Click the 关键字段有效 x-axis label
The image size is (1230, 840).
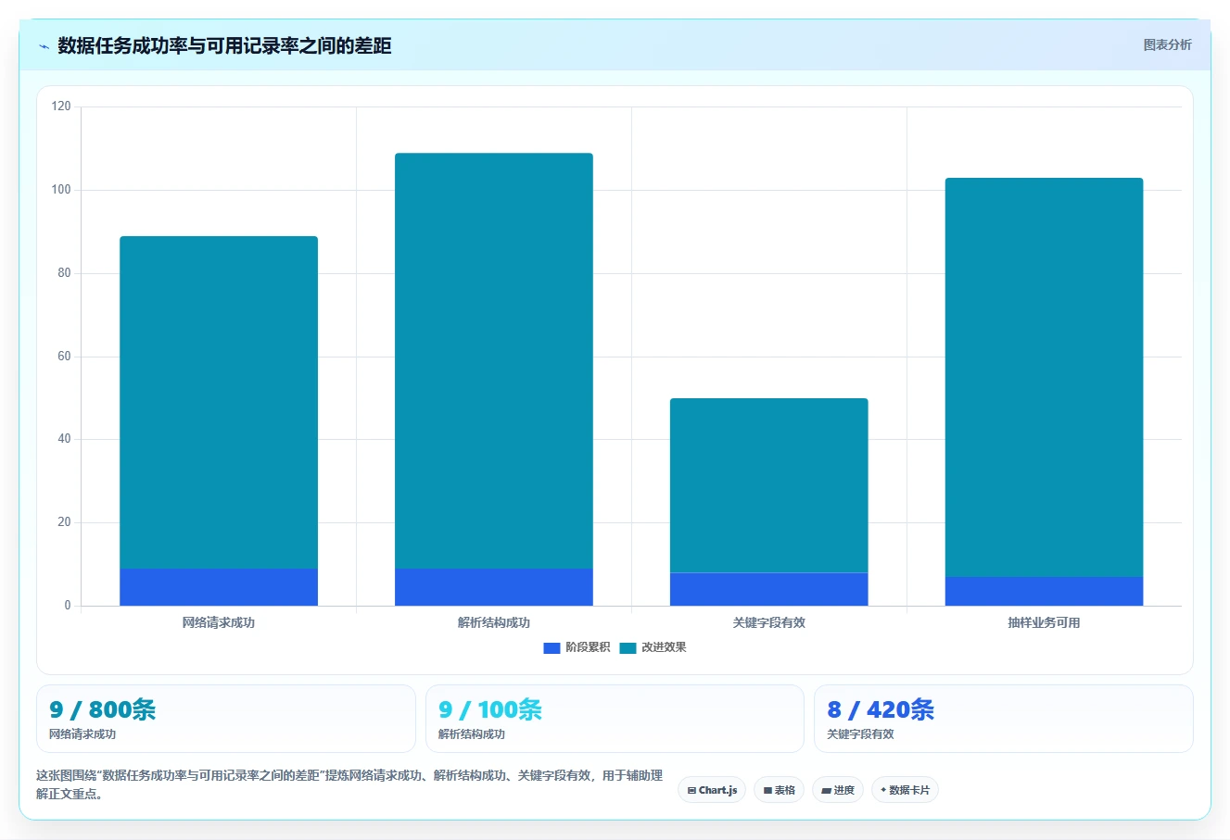[x=769, y=622]
